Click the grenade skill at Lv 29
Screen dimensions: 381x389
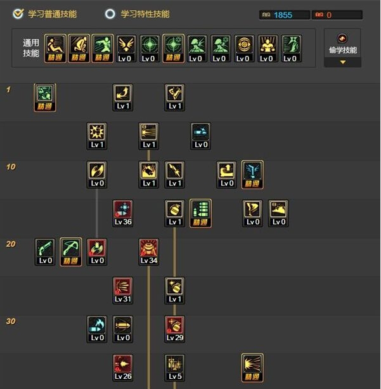click(175, 329)
